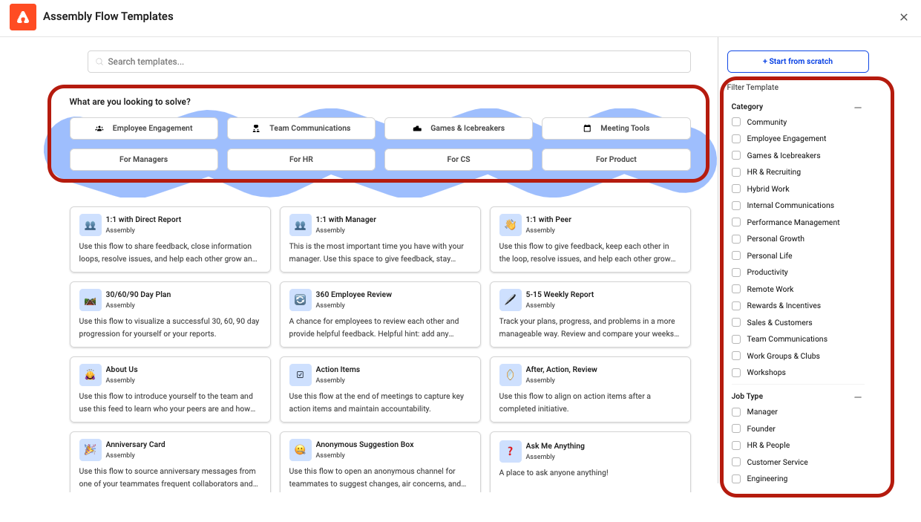
Task: Select the Games & Icebreakers solve button
Action: coord(459,128)
